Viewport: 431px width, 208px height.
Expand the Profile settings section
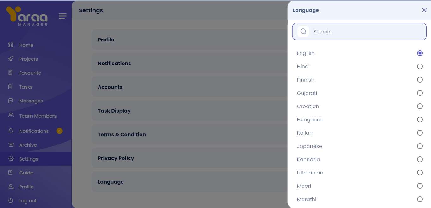(189, 40)
